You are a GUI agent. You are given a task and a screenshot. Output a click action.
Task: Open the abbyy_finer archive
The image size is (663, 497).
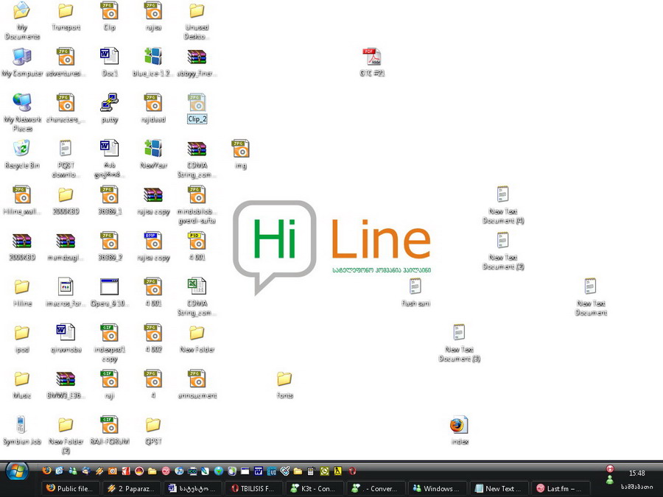pos(197,57)
